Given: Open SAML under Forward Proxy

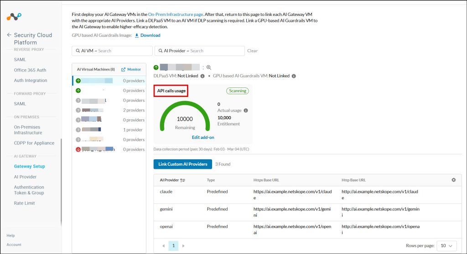Looking at the screenshot, I should tap(20, 103).
